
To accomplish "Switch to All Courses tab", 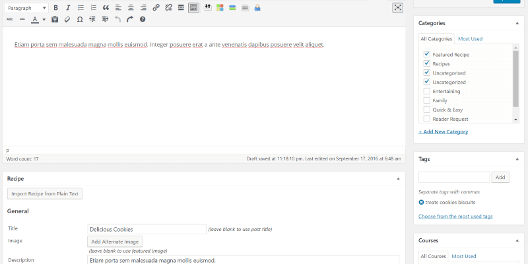I will coord(433,256).
